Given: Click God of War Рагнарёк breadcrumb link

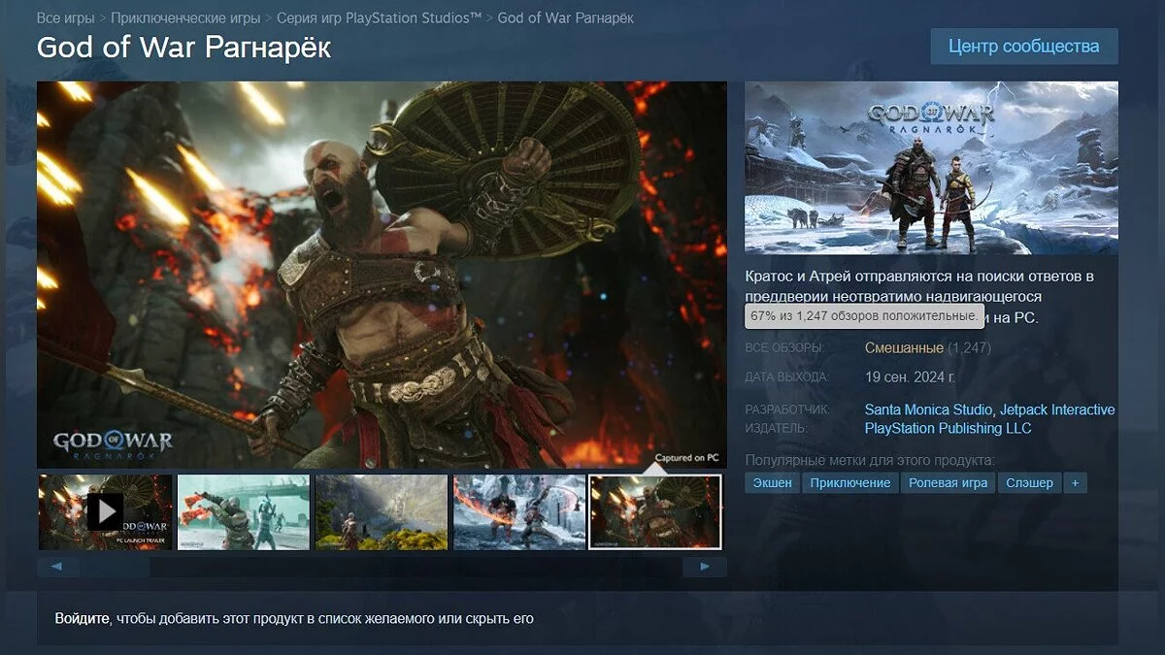Looking at the screenshot, I should (x=566, y=18).
